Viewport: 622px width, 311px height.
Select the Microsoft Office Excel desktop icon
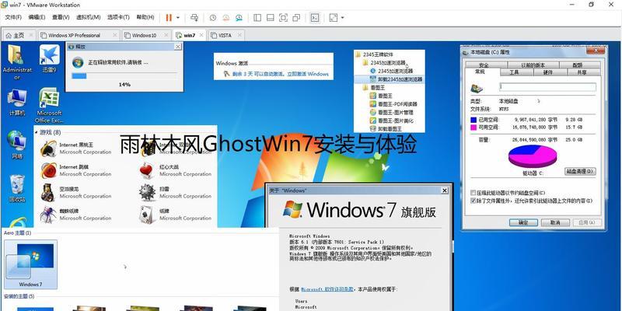pos(49,105)
